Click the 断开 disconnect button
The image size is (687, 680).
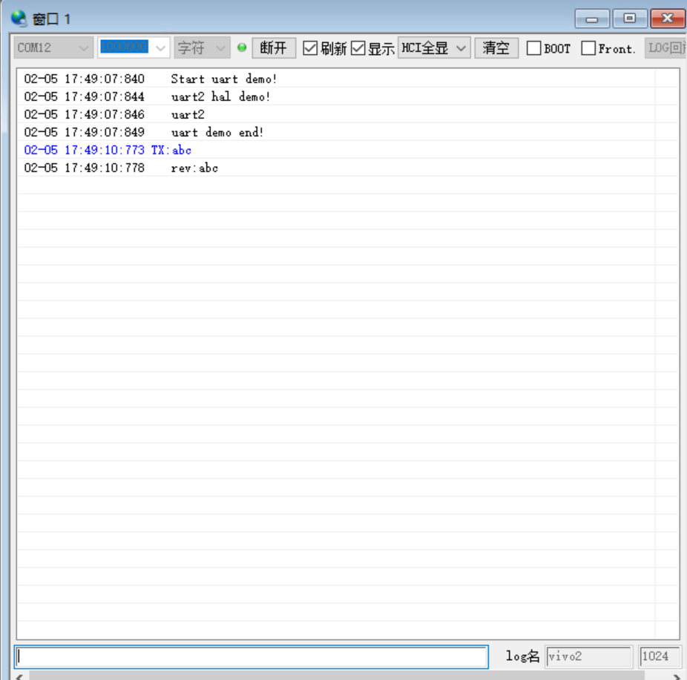pyautogui.click(x=273, y=47)
